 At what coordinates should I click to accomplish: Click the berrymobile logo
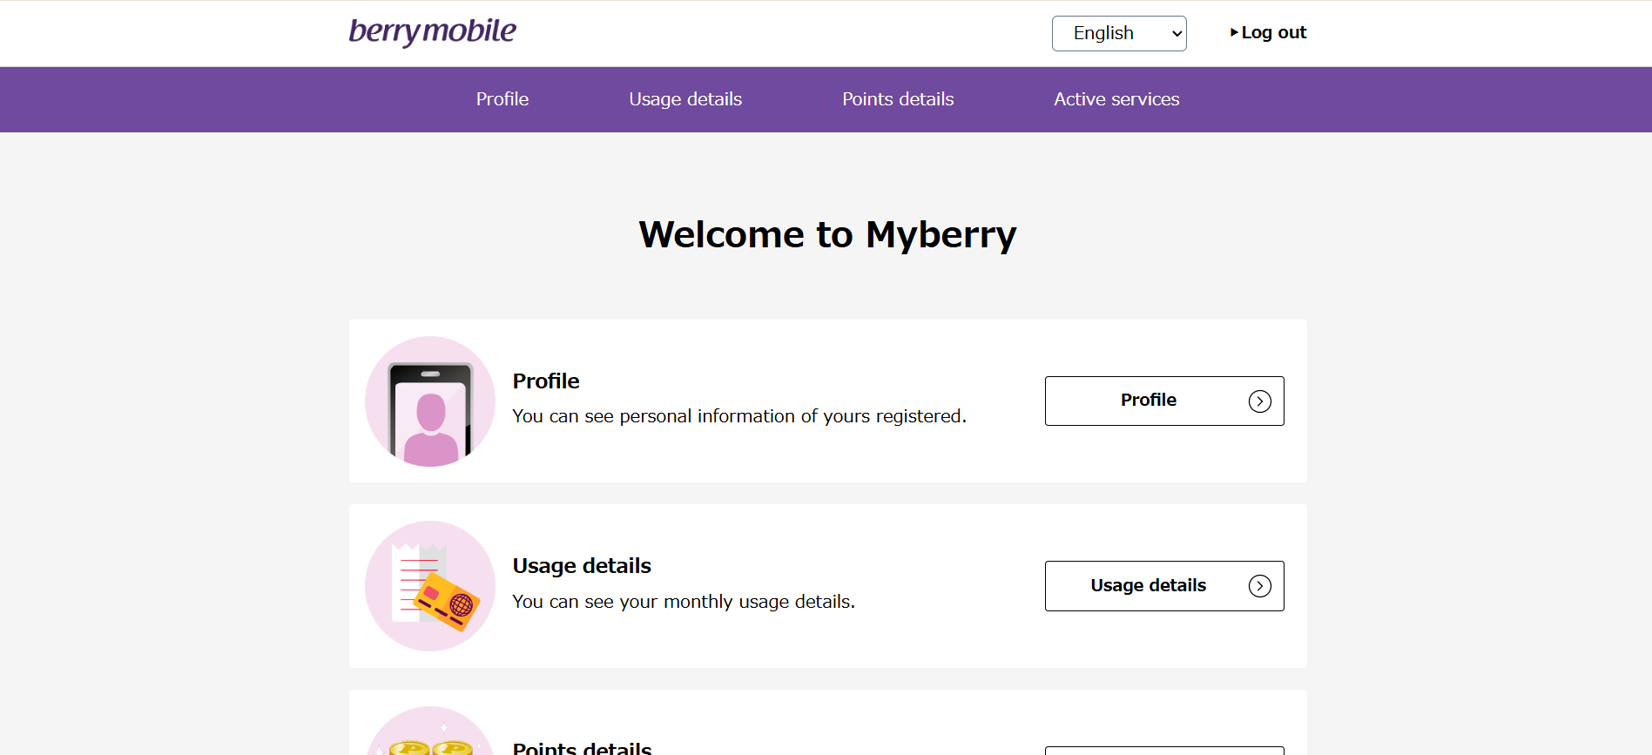(432, 32)
